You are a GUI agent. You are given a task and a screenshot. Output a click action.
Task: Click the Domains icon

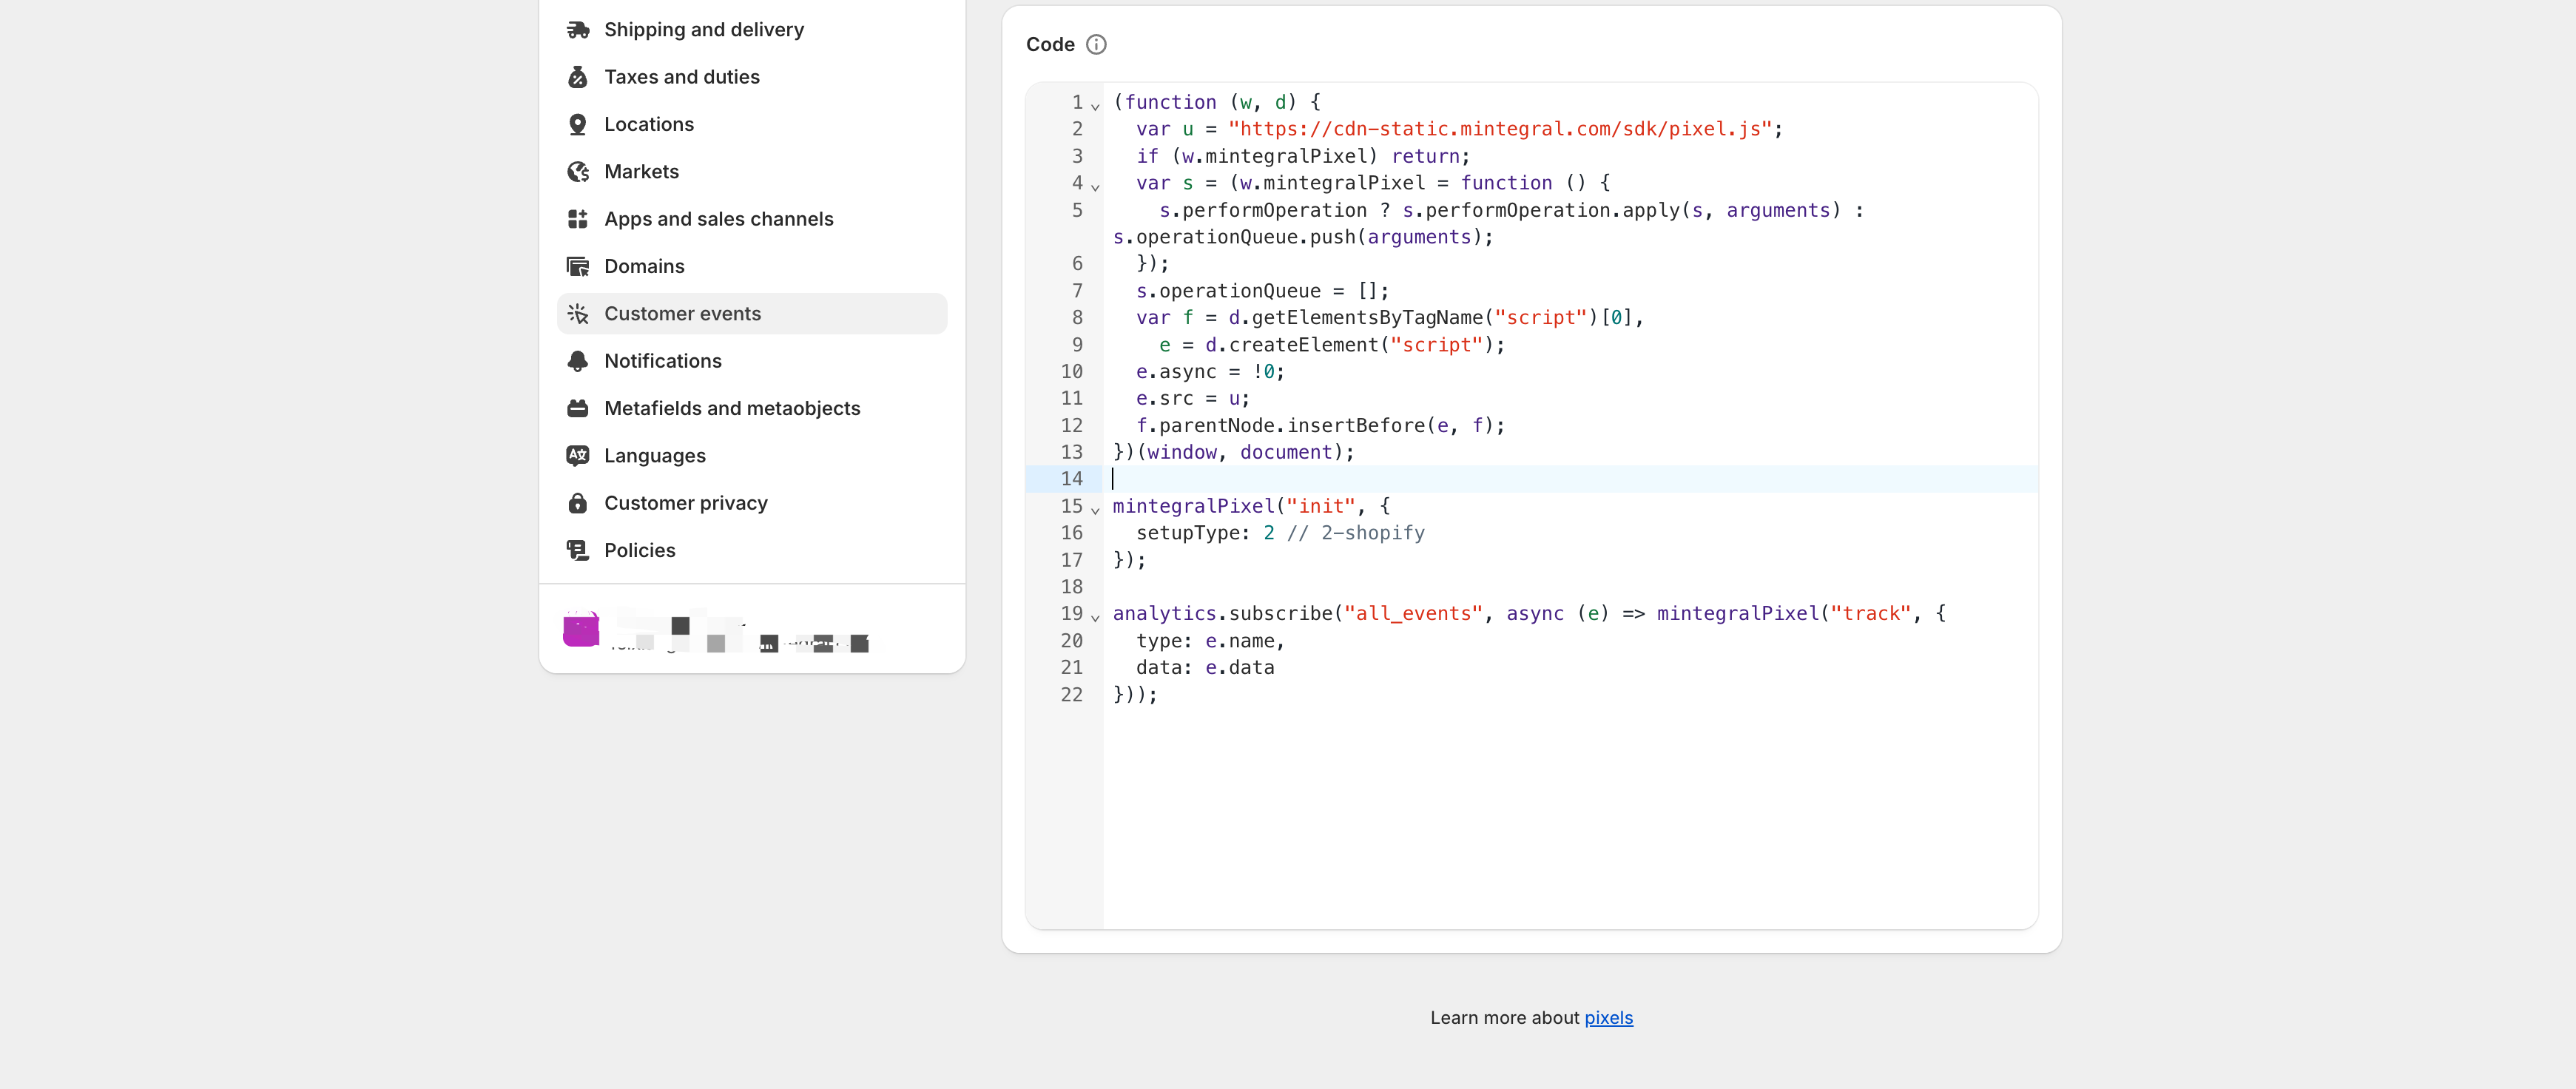point(579,266)
